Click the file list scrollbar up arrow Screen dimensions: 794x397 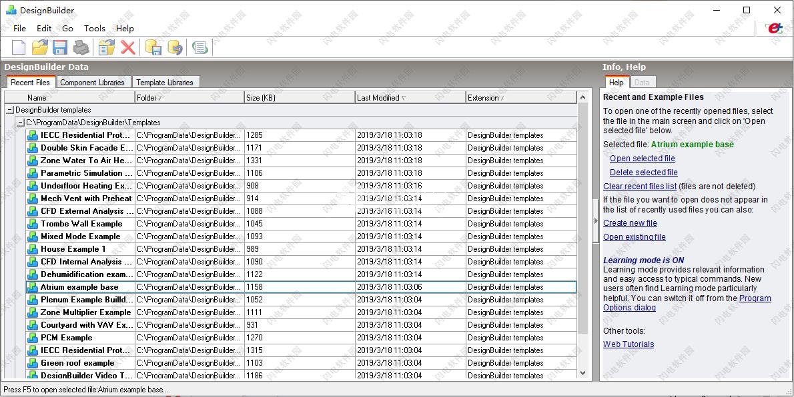pos(583,98)
